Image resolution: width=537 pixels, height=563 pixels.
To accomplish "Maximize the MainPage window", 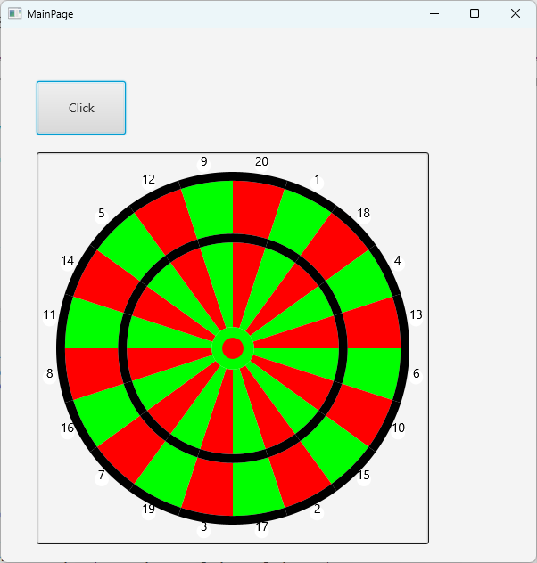I will [x=475, y=13].
